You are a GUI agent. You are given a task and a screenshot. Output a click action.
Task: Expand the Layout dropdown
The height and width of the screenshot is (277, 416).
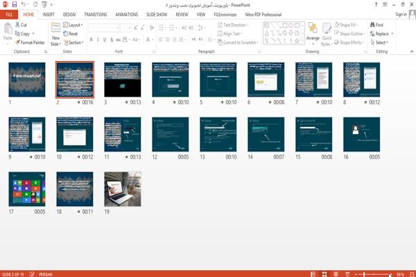tap(73, 25)
